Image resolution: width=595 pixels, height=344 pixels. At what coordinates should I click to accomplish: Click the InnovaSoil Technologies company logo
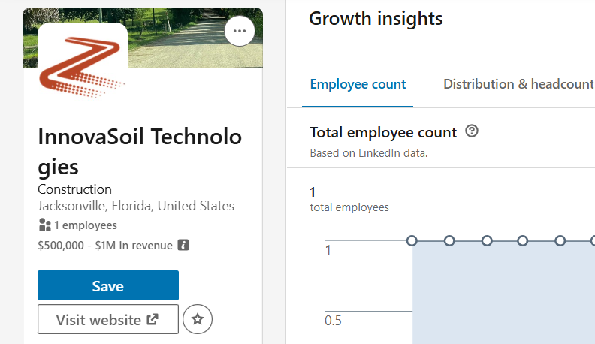point(83,68)
